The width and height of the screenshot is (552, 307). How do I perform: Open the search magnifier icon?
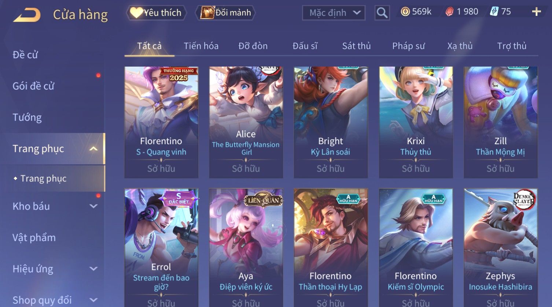point(382,13)
